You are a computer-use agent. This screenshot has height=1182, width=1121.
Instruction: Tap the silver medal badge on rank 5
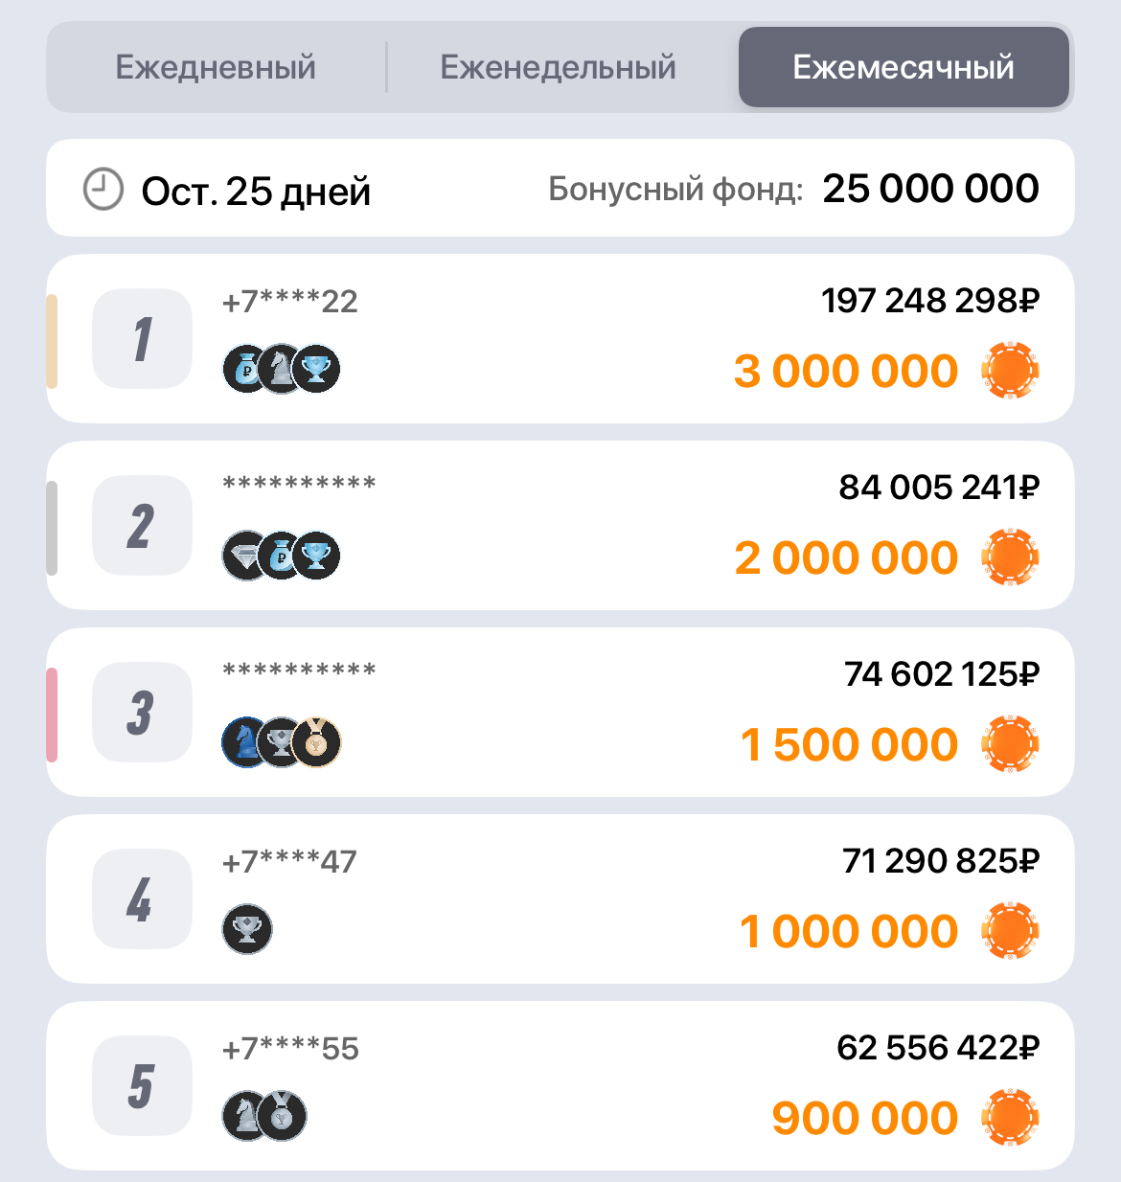(283, 1116)
